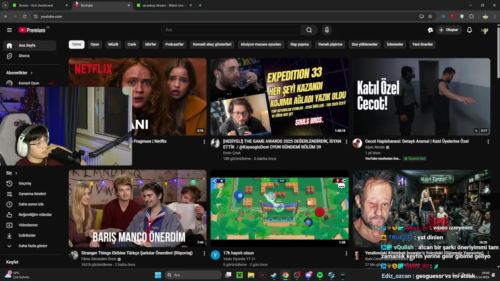The image size is (500, 281).
Task: Open the Brawl Stars gameplay thumbnail
Action: pyautogui.click(x=279, y=208)
